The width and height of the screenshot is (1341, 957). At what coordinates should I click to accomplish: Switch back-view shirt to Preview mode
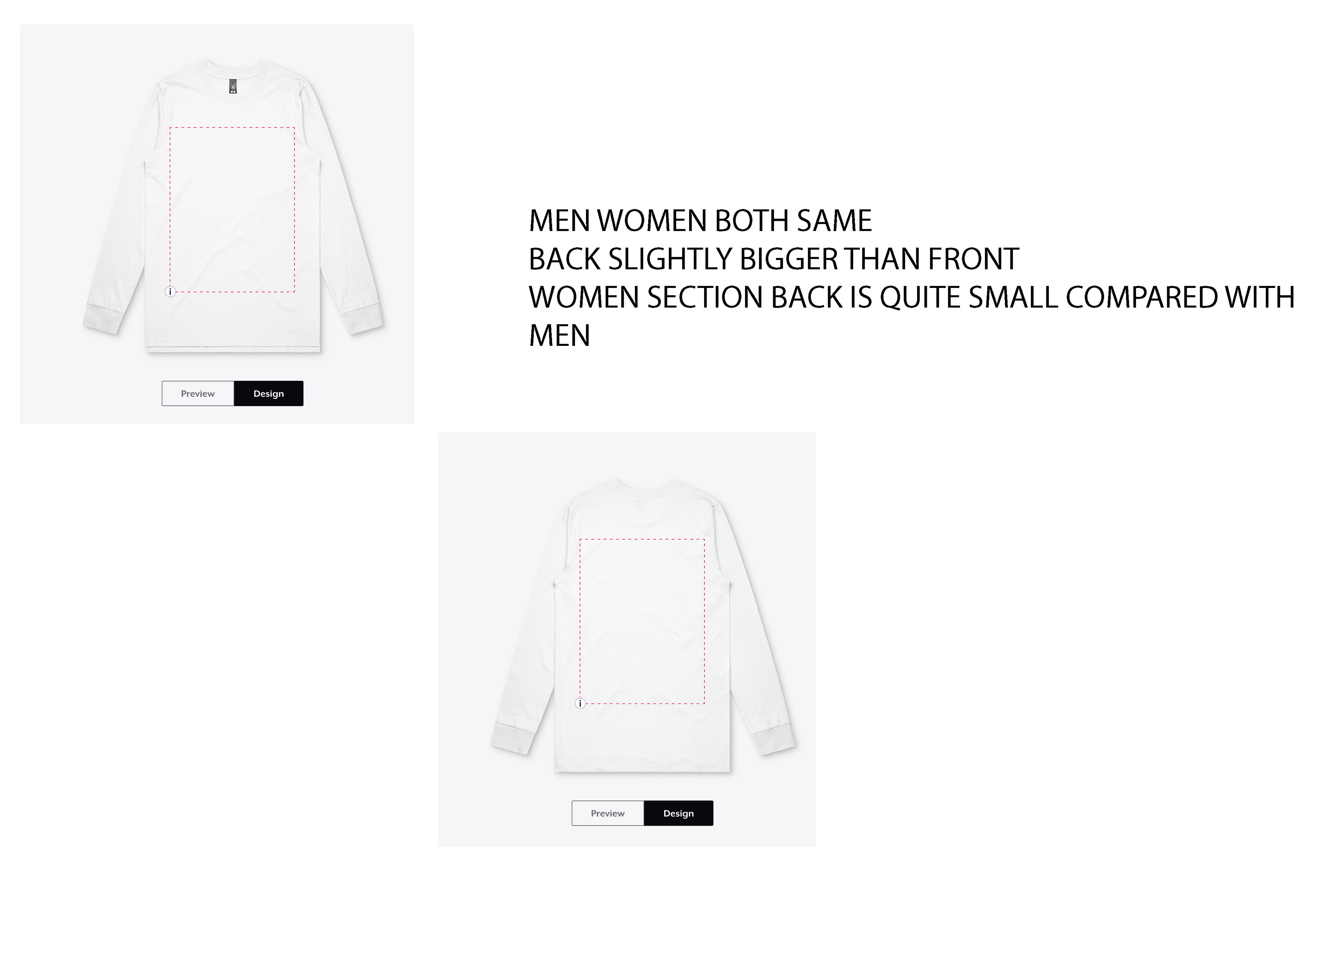coord(608,813)
